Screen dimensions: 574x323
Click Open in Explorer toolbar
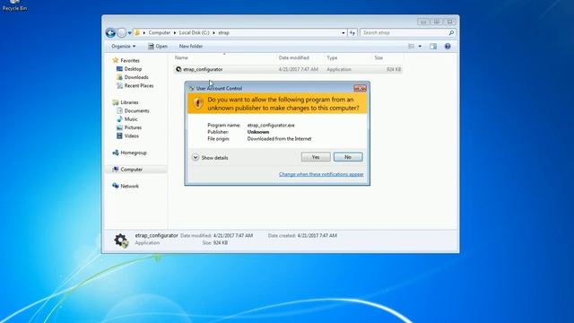click(158, 46)
